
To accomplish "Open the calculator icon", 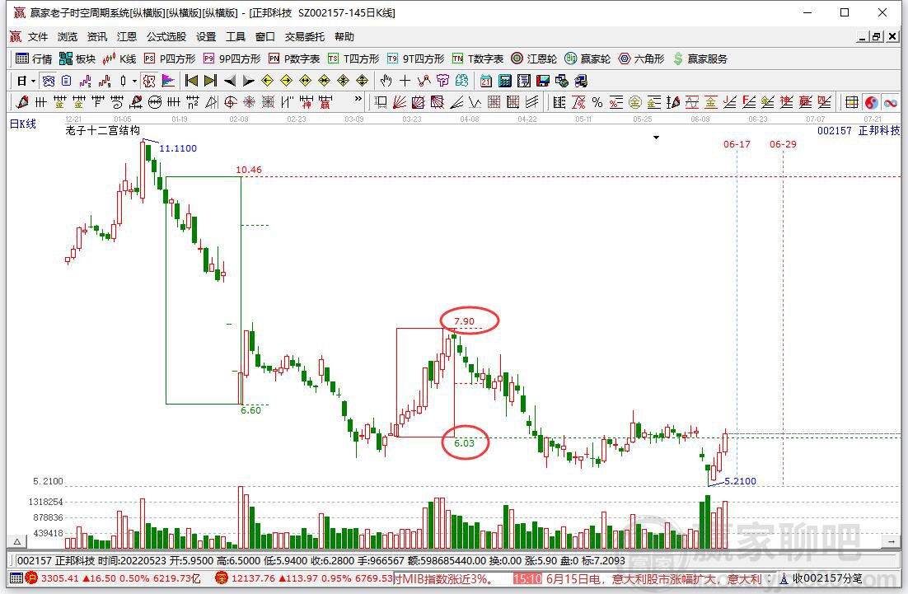I will 505,81.
